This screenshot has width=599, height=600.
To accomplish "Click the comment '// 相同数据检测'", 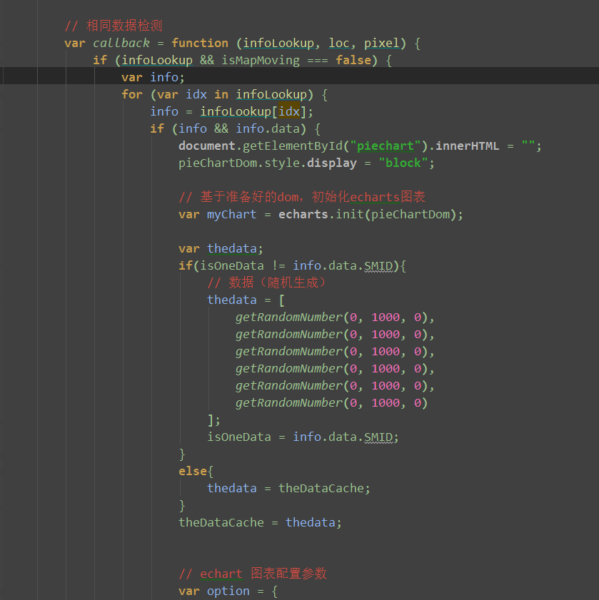I will tap(114, 26).
